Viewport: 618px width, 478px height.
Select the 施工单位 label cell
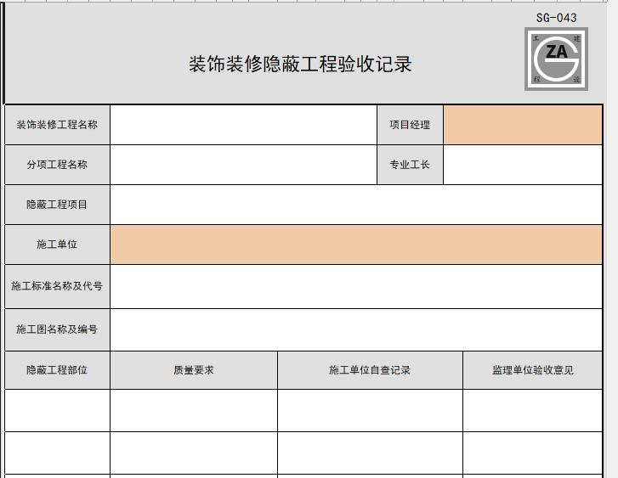tap(57, 245)
